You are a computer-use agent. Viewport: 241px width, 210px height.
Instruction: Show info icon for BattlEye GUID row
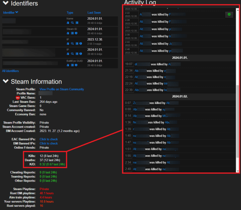coord(76,65)
